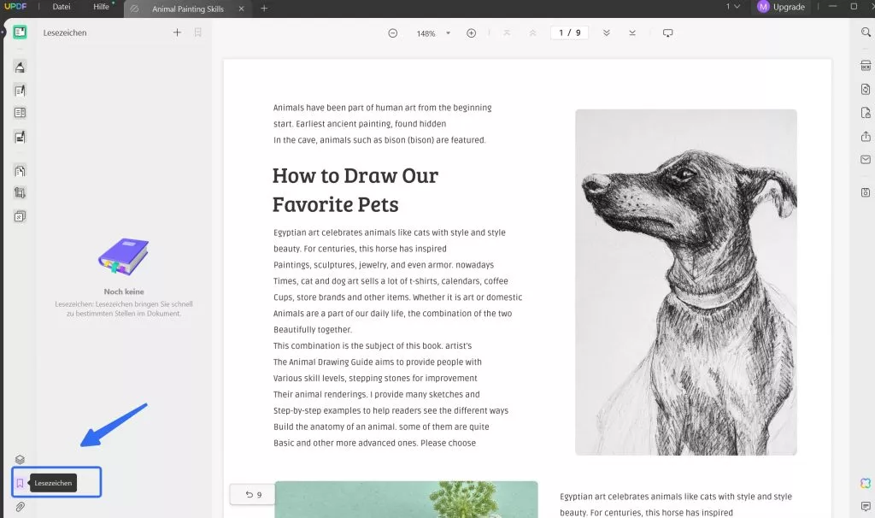Image resolution: width=875 pixels, height=518 pixels.
Task: Click the page number input field
Action: tap(570, 32)
